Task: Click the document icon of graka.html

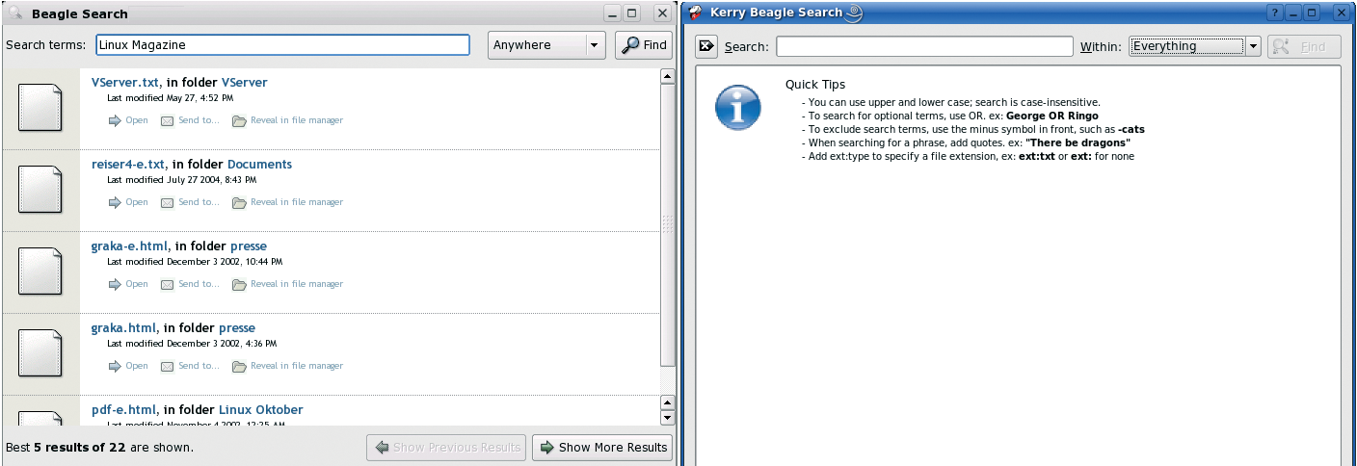Action: coord(40,352)
